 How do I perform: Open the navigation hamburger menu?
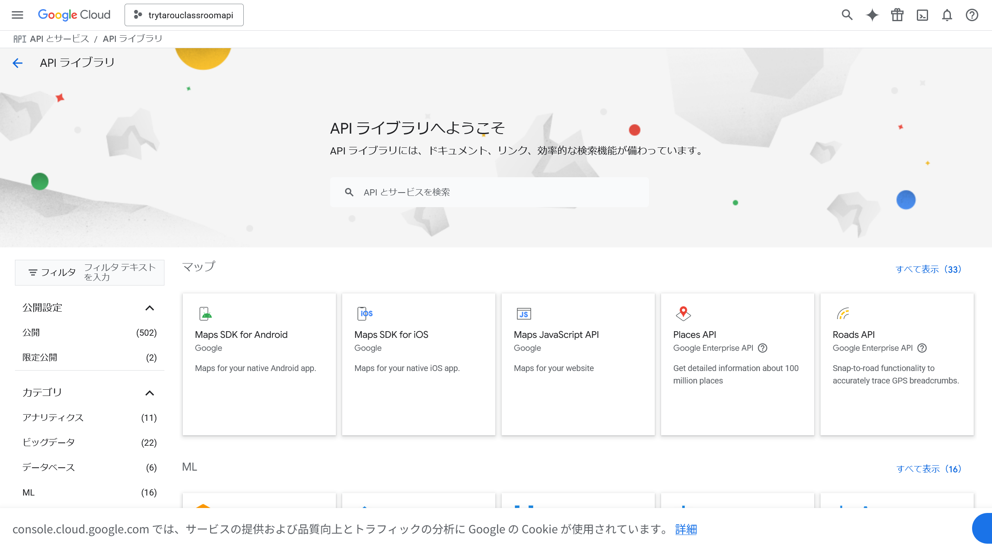tap(17, 15)
